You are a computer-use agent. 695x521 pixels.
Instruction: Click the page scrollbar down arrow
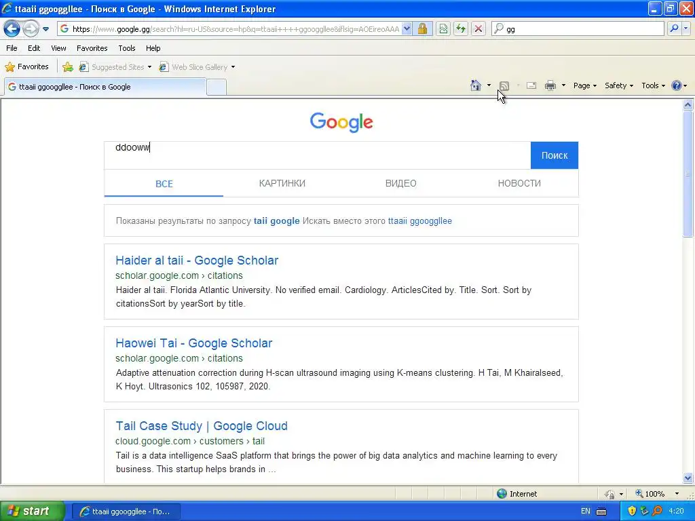pos(688,478)
